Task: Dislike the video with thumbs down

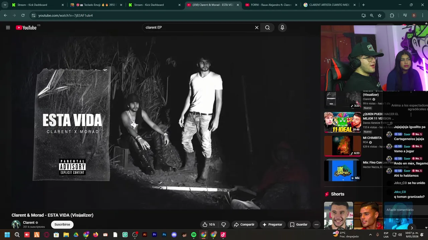Action: [x=224, y=225]
